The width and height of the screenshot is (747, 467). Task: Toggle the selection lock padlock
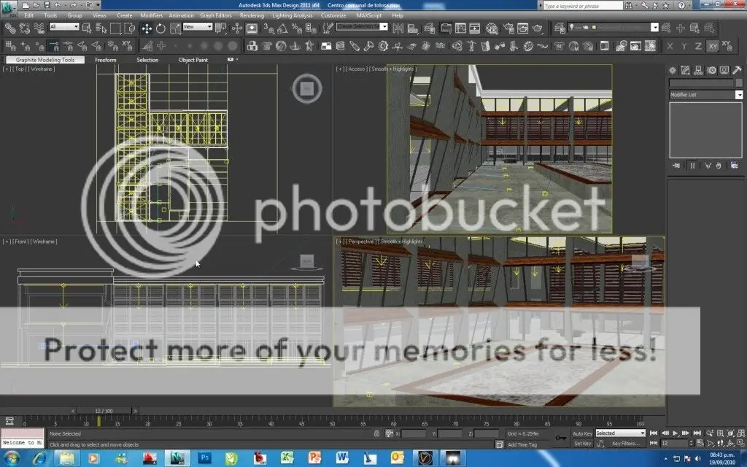point(376,433)
